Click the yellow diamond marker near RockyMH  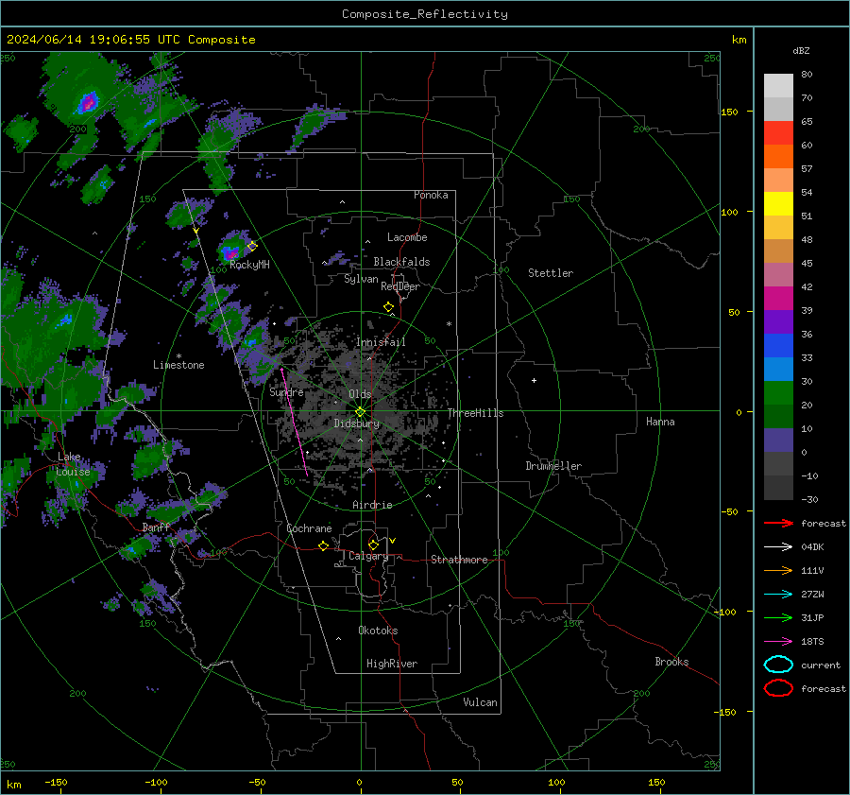pos(252,247)
